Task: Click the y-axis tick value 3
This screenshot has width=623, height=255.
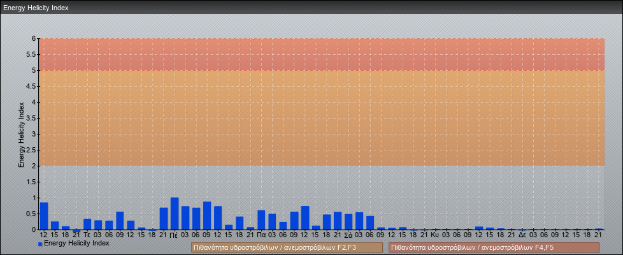Action: tap(34, 134)
